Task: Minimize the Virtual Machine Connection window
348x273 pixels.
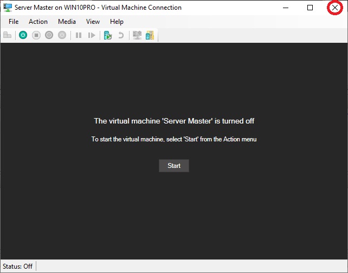Action: click(286, 8)
